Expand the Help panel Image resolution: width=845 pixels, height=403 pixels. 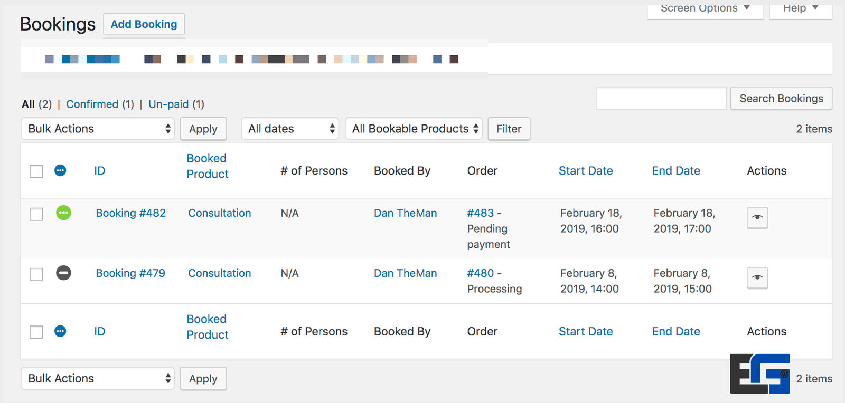click(801, 9)
